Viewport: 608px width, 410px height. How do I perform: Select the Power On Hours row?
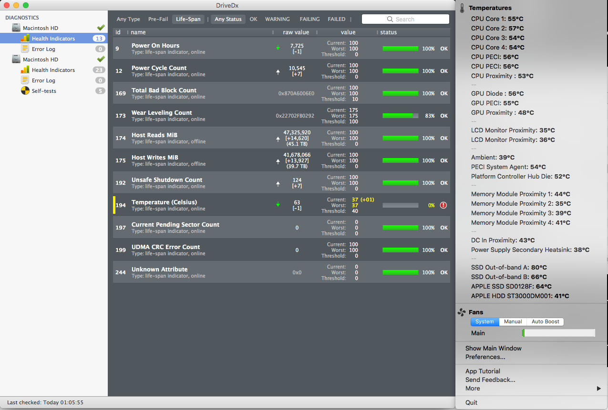[281, 49]
